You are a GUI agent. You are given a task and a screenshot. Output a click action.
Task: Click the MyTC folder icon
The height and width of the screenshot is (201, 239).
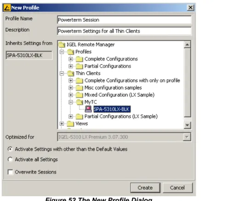pyautogui.click(x=80, y=102)
